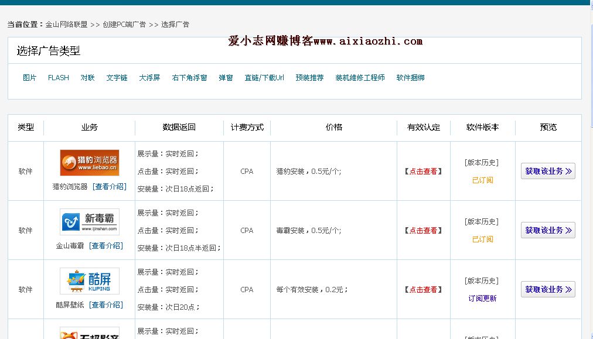Click the 软件 type cell in 酷屏壁纸 row
The height and width of the screenshot is (339, 593).
[x=25, y=289]
